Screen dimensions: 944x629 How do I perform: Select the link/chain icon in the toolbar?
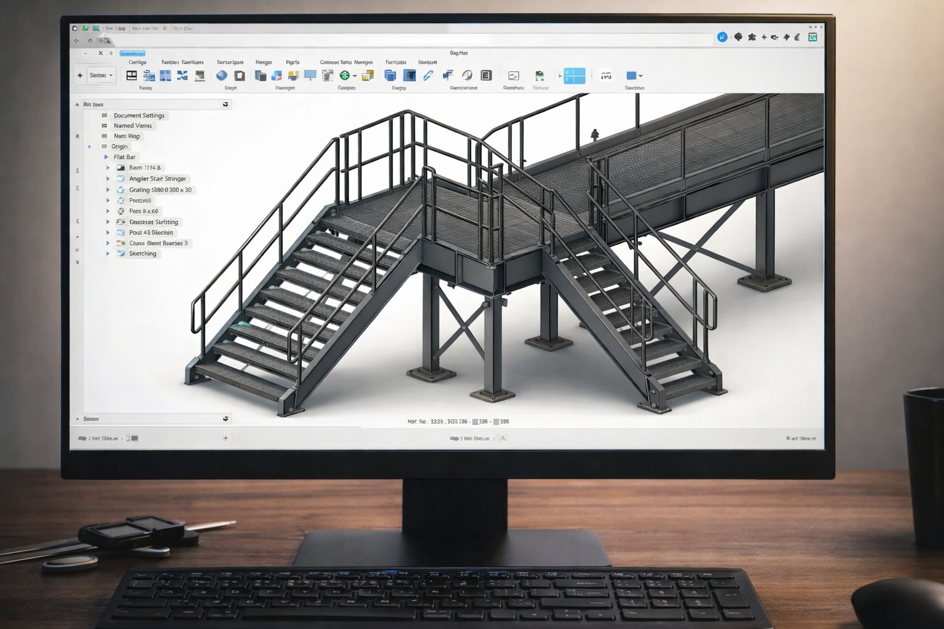pyautogui.click(x=429, y=76)
